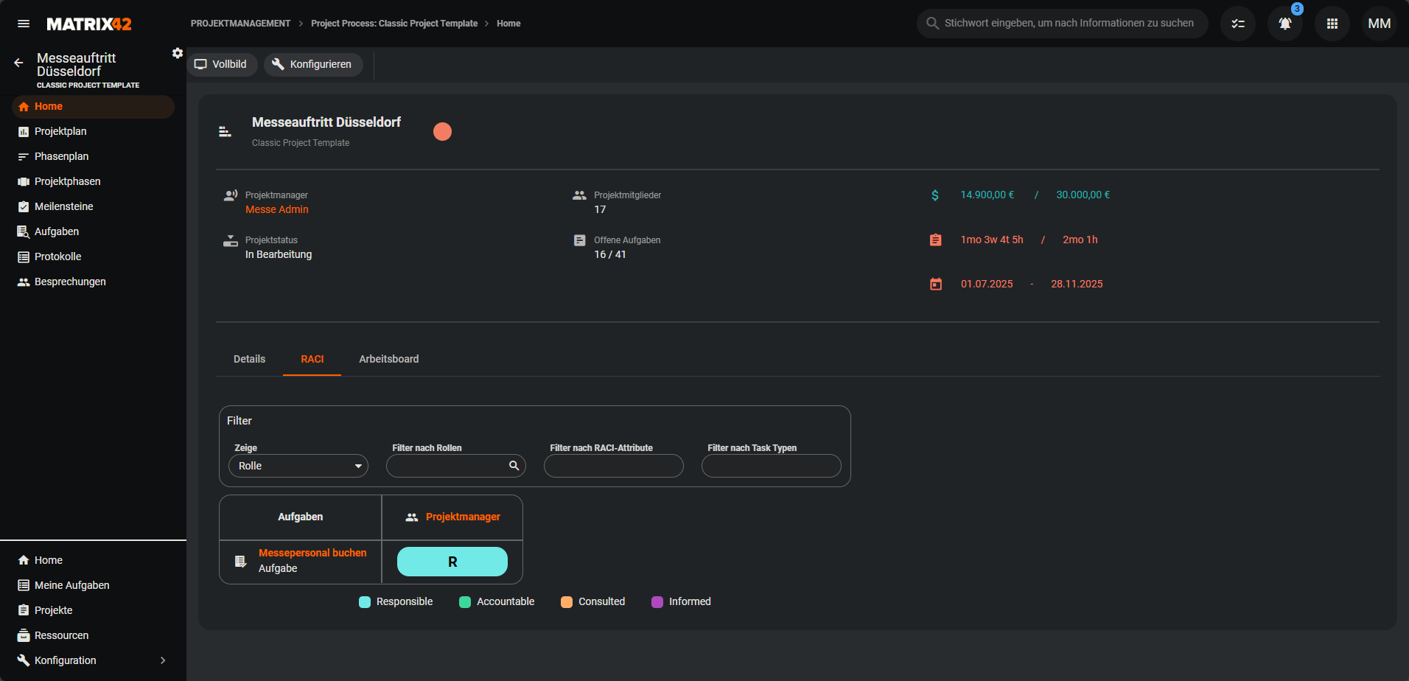Open the hamburger navigation menu
The width and height of the screenshot is (1409, 681).
pyautogui.click(x=24, y=24)
